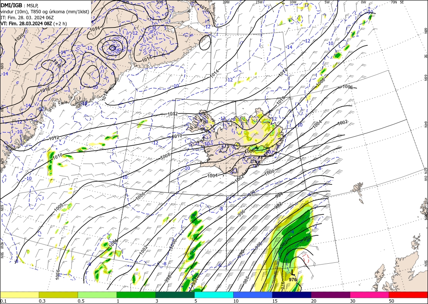The height and width of the screenshot is (304, 428).
Task: Click the blue 10–15 mm legend swatch
Action: pyautogui.click(x=253, y=295)
